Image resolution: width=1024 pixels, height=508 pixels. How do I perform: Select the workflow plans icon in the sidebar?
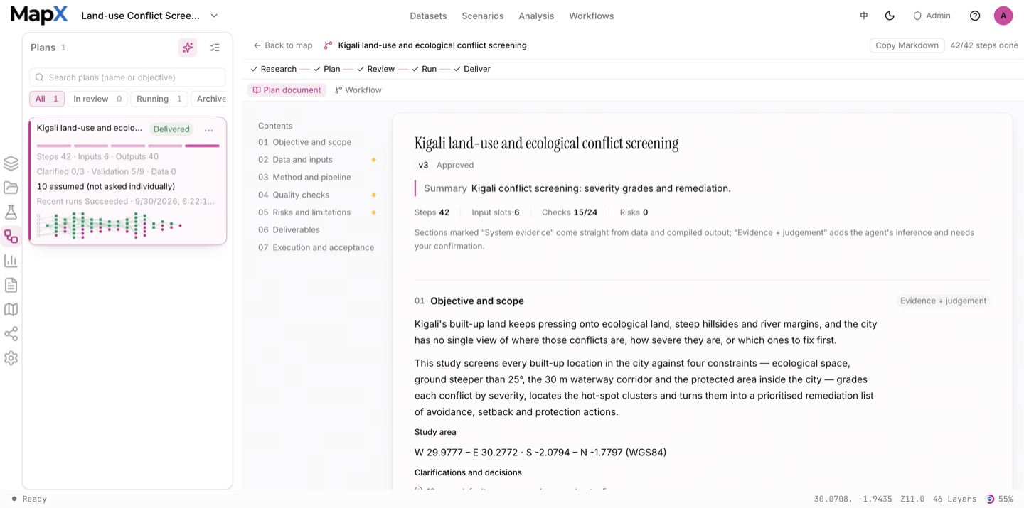[x=11, y=237]
